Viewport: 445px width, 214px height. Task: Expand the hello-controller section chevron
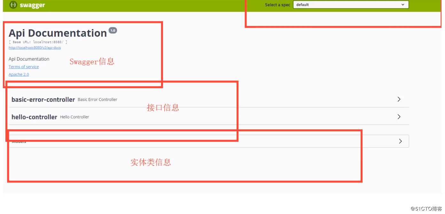click(x=399, y=117)
